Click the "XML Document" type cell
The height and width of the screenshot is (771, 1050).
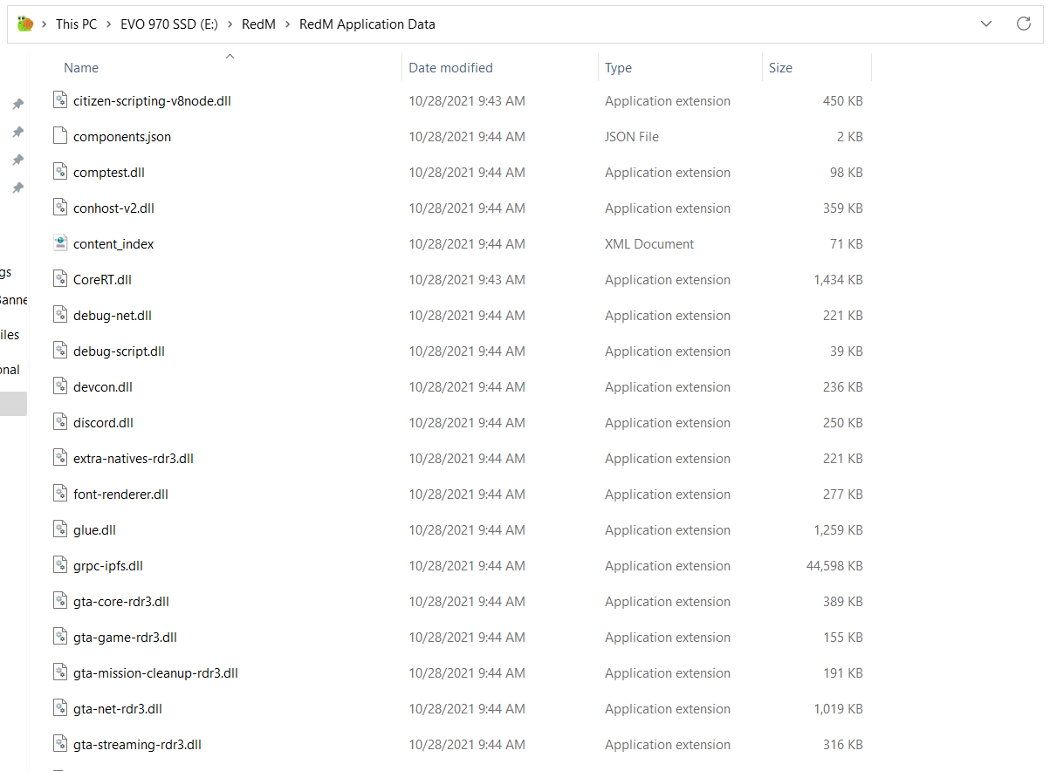pos(649,243)
